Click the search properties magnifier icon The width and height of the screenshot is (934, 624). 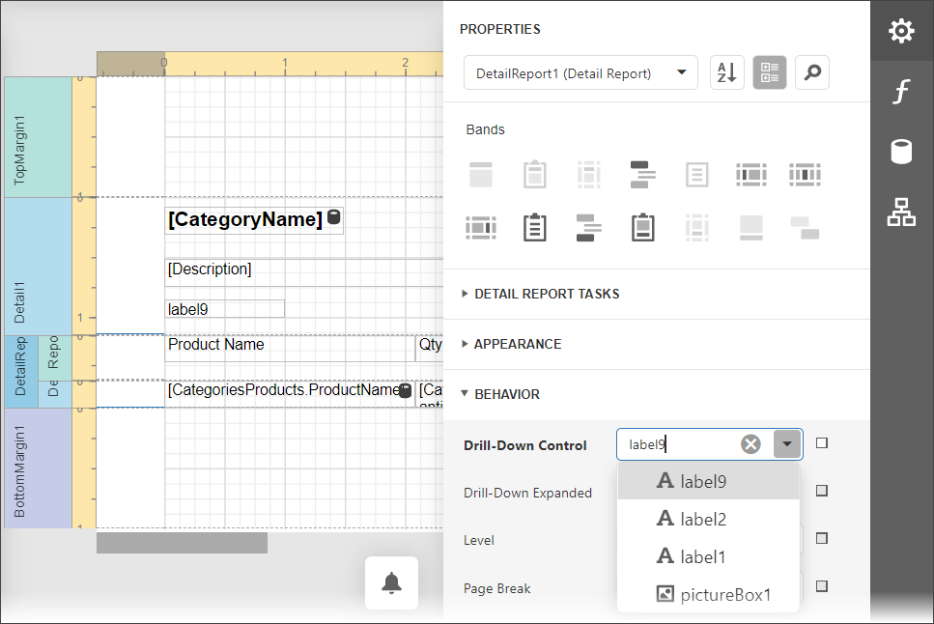click(812, 72)
